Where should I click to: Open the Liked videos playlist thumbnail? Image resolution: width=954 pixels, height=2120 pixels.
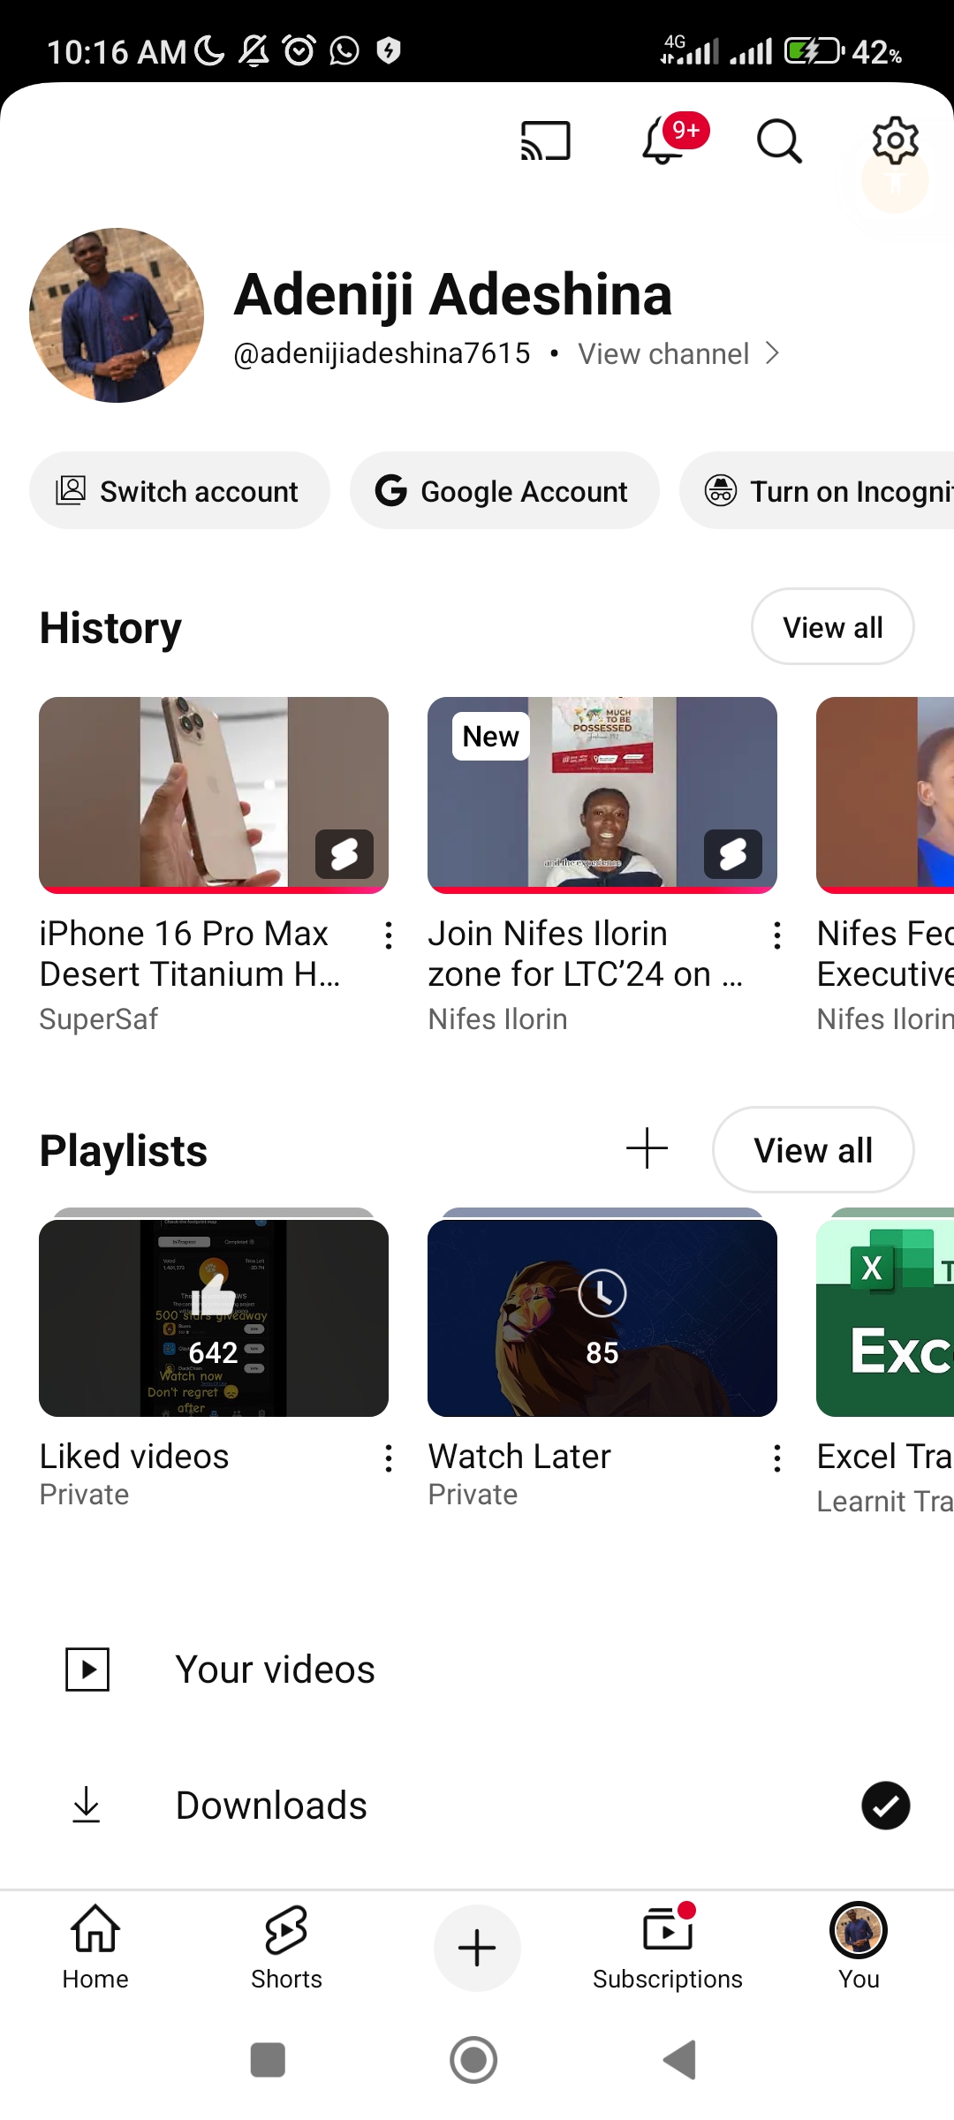point(214,1318)
